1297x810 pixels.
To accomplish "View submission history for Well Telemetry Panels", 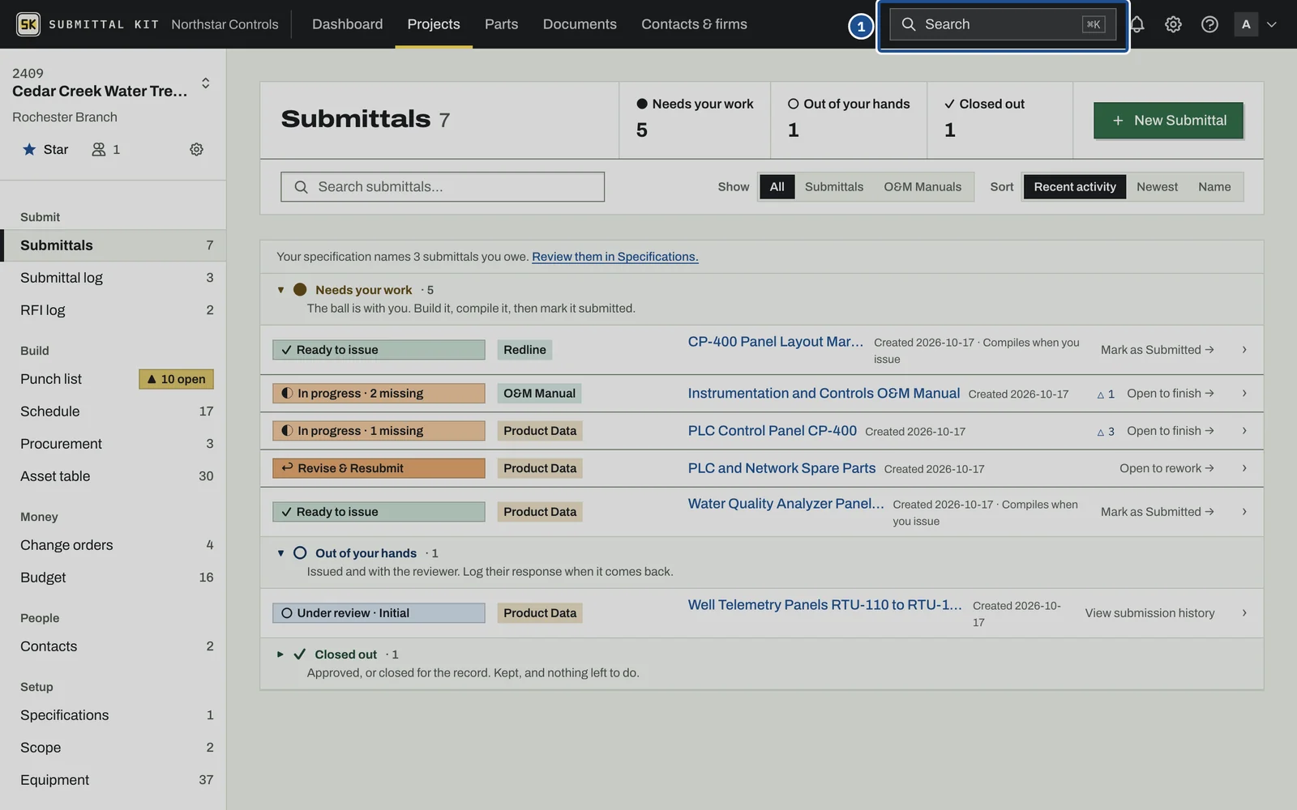I will point(1150,613).
